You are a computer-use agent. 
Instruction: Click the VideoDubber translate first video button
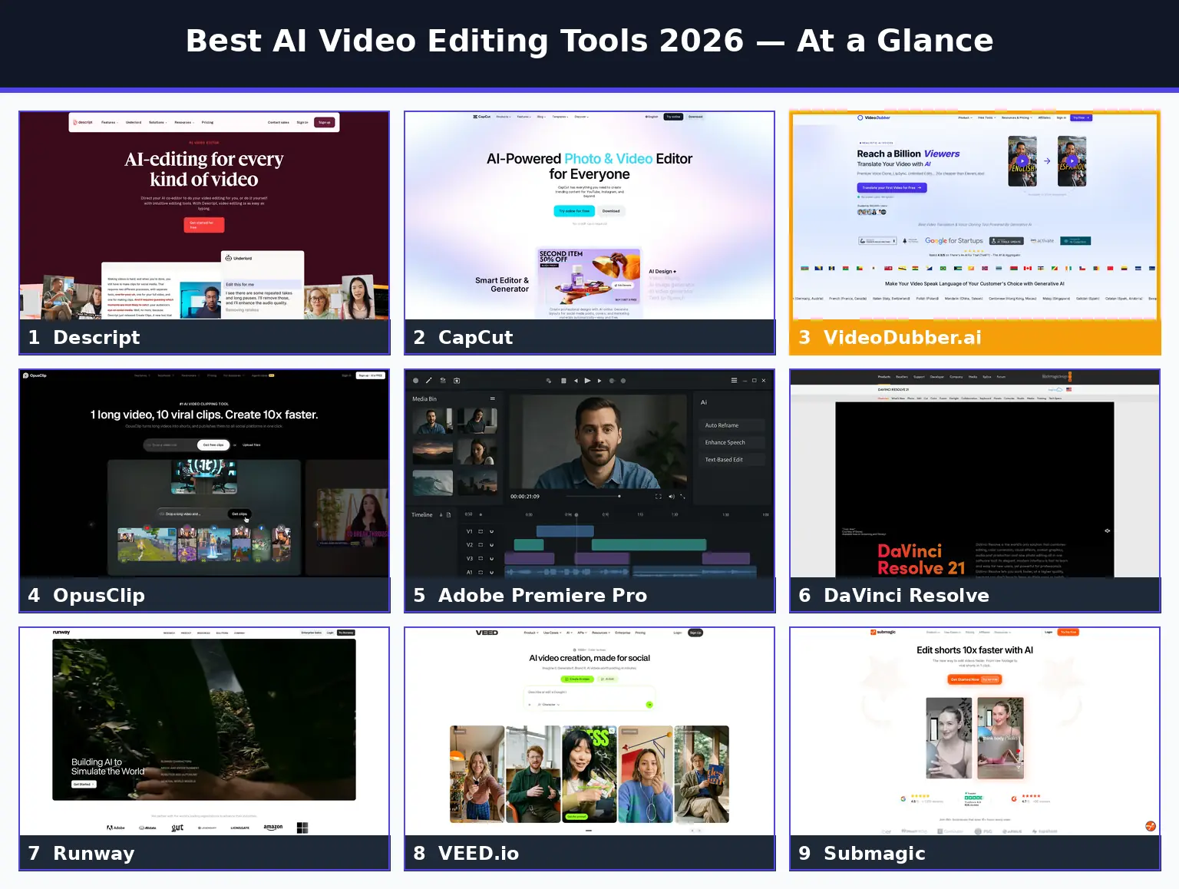point(892,187)
